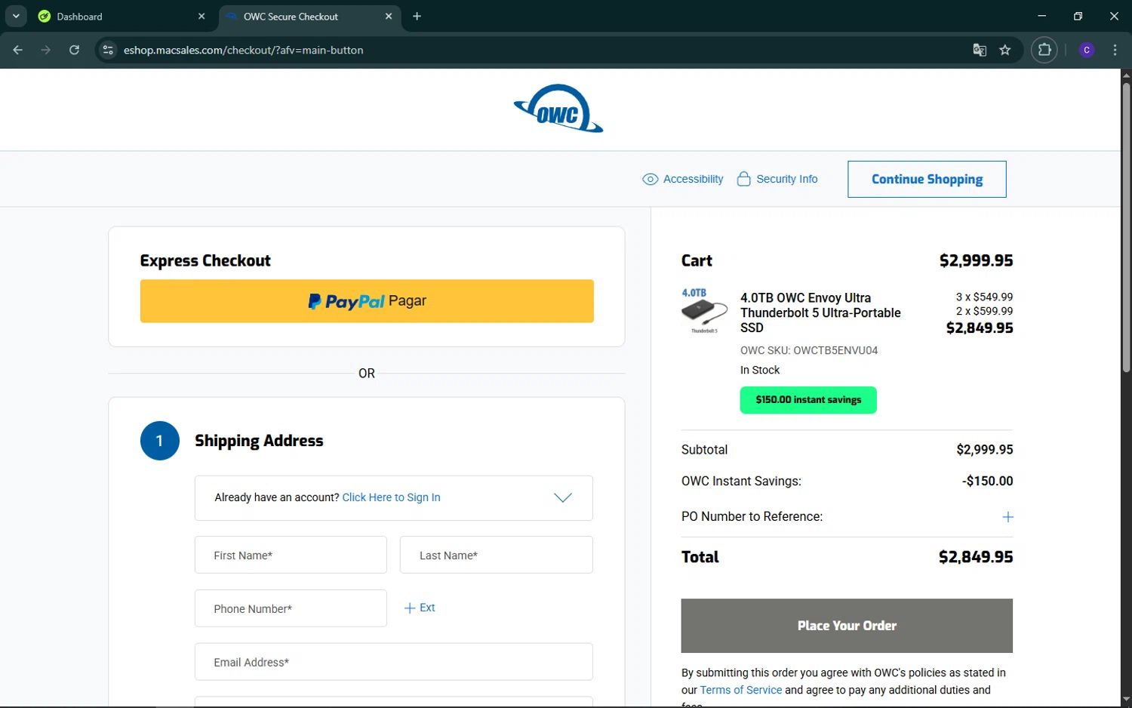Click the Security Info lock icon
The height and width of the screenshot is (708, 1132).
[743, 179]
